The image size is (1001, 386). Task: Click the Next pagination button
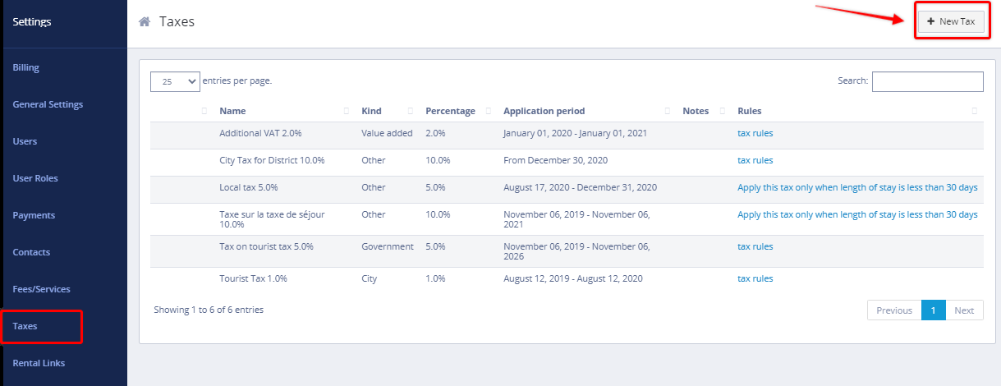(964, 310)
